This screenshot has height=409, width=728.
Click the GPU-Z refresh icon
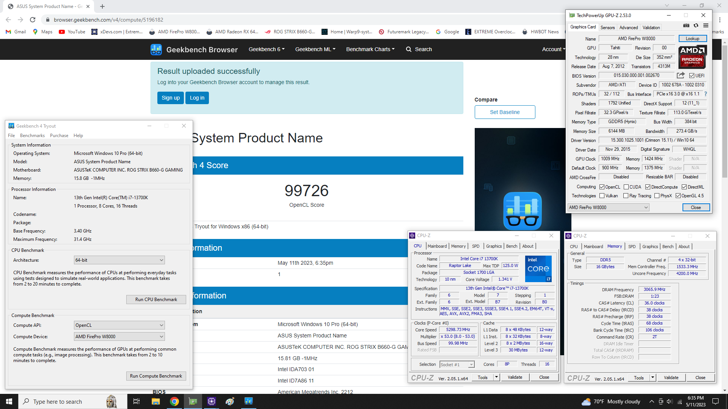[696, 26]
